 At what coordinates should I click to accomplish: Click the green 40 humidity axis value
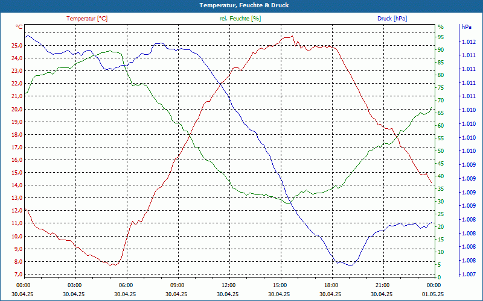441,176
